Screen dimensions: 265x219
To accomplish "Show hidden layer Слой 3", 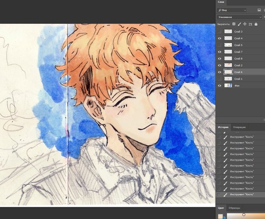I will point(219,32).
